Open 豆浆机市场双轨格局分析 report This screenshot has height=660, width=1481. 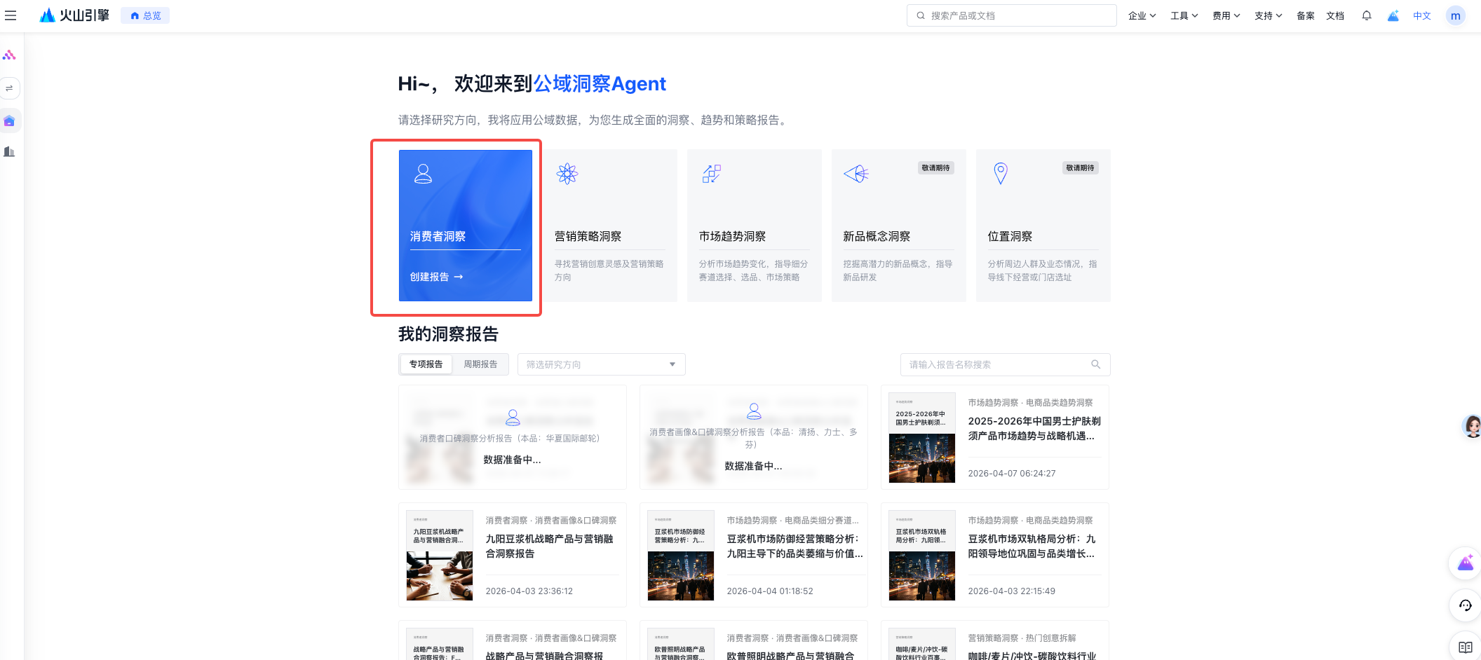pyautogui.click(x=1032, y=546)
